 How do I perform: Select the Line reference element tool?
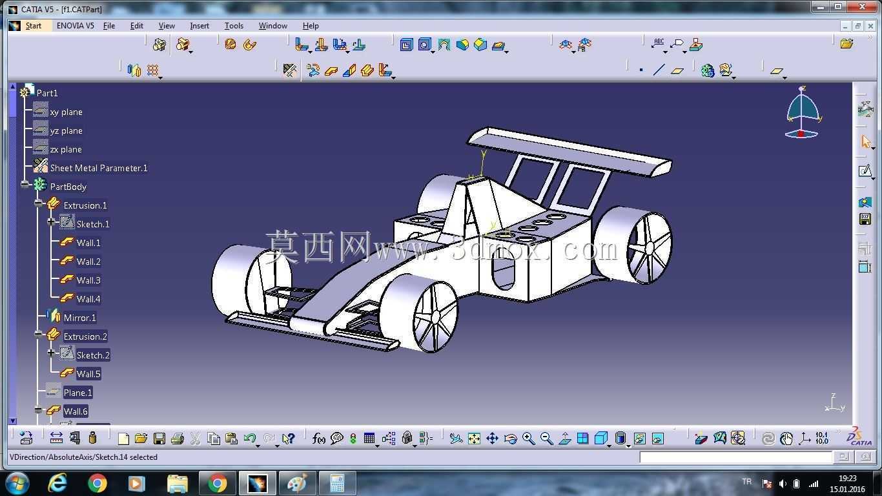(x=659, y=70)
